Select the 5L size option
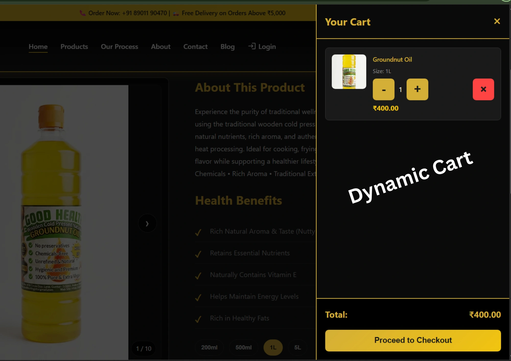This screenshot has height=361, width=511. click(297, 347)
